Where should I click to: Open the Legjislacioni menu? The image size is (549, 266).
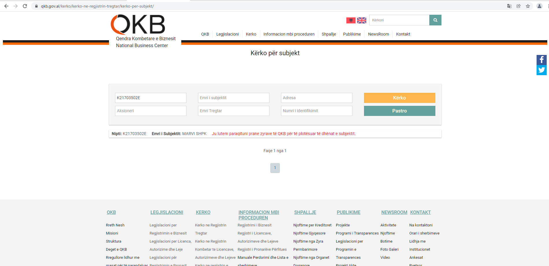(227, 34)
